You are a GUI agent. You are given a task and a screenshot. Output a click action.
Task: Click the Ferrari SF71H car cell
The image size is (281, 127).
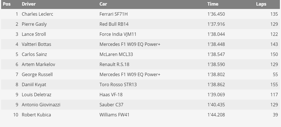point(114,14)
